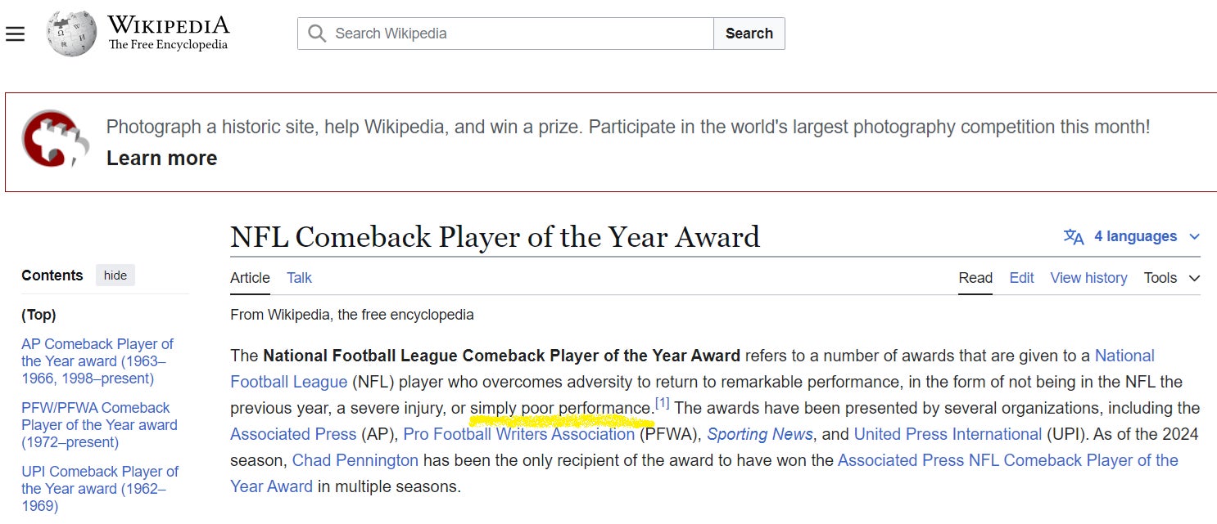This screenshot has height=524, width=1217.
Task: Click the language translation icon beside 4 languages
Action: point(1073,236)
